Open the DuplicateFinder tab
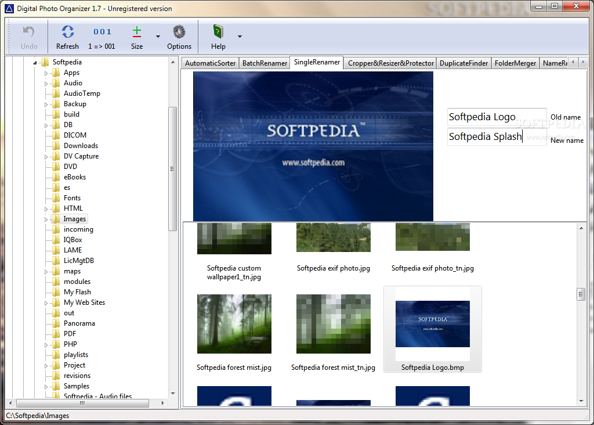 pos(463,63)
